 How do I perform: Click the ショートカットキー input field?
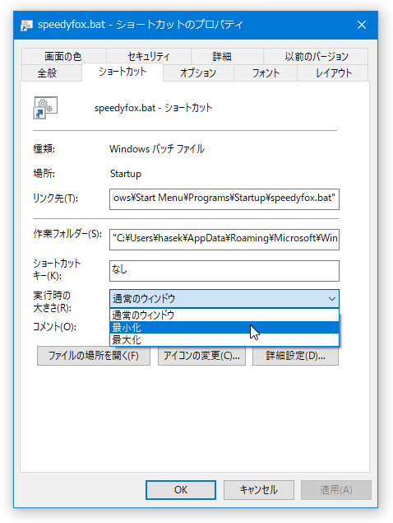click(x=224, y=271)
